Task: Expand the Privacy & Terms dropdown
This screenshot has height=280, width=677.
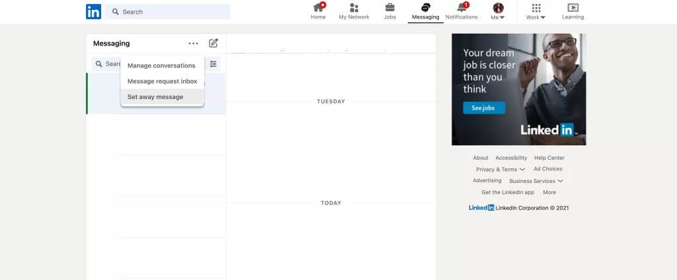Action: pyautogui.click(x=500, y=169)
